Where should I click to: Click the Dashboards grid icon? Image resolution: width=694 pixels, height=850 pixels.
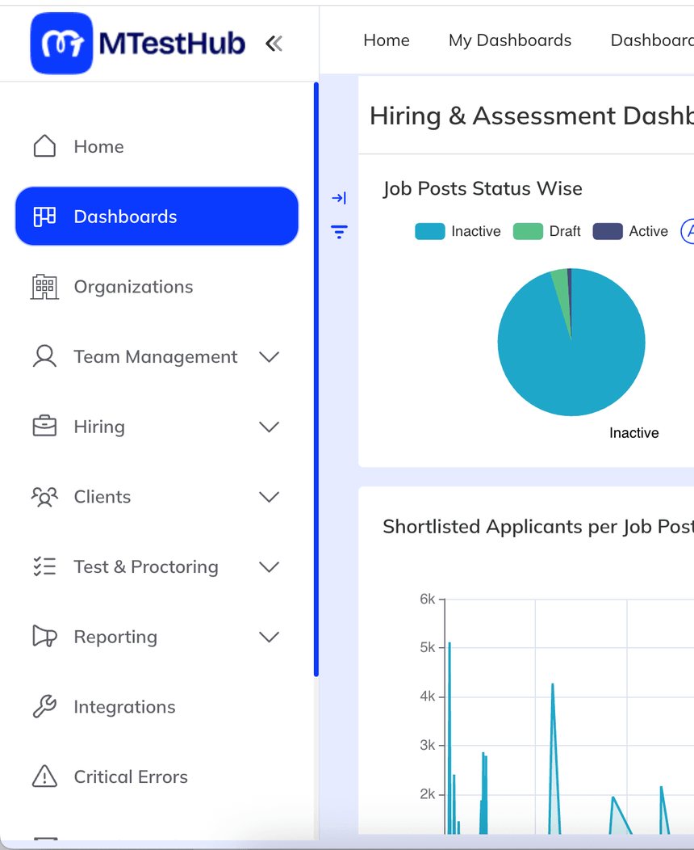coord(44,217)
